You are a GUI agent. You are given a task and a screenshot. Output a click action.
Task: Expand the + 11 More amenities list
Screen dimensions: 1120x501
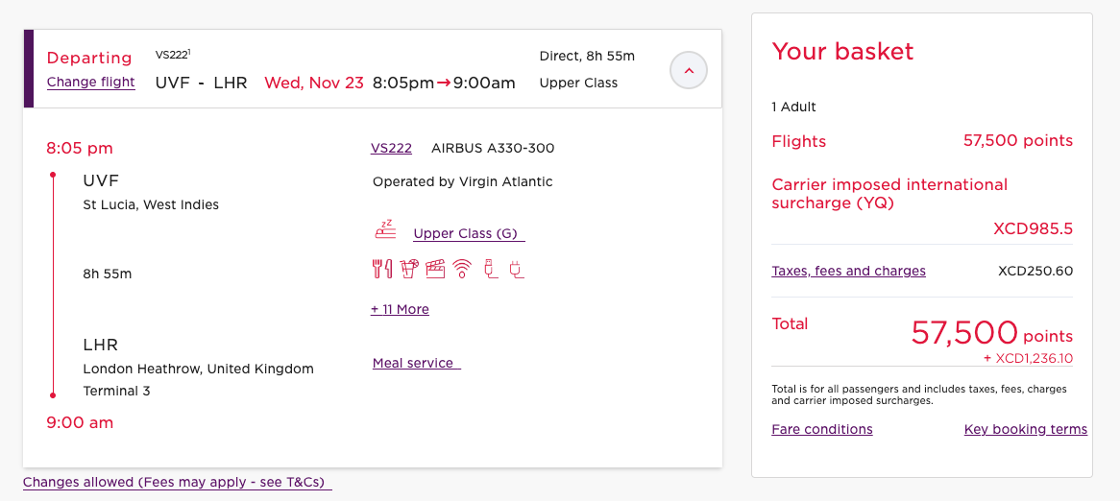(x=400, y=309)
